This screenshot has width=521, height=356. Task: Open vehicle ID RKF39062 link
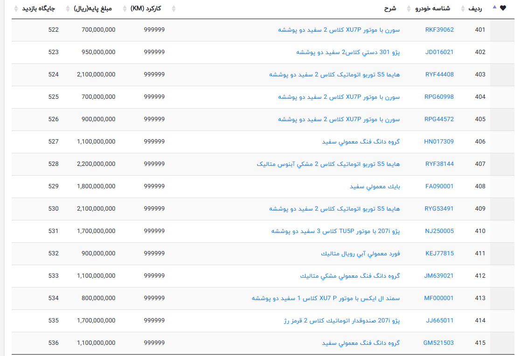439,30
